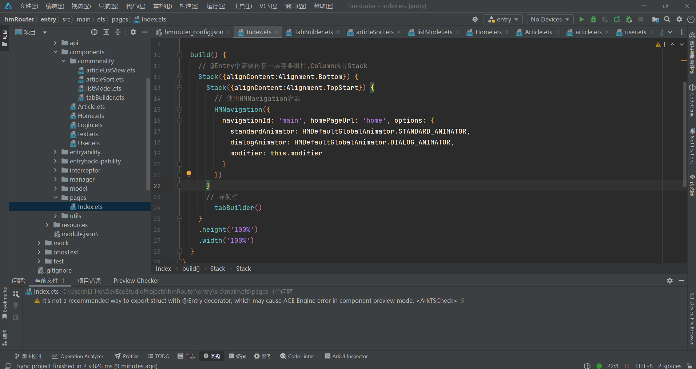Switch to 项目错误 tab
The height and width of the screenshot is (369, 696).
[x=89, y=281]
